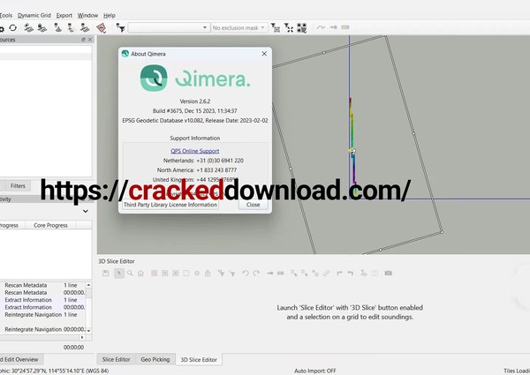The image size is (530, 375).
Task: Click Close button in About Qimera dialog
Action: pos(253,205)
